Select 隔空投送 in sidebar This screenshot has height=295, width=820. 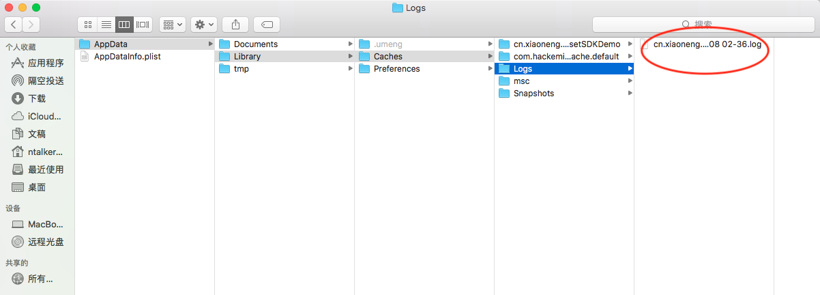click(46, 81)
